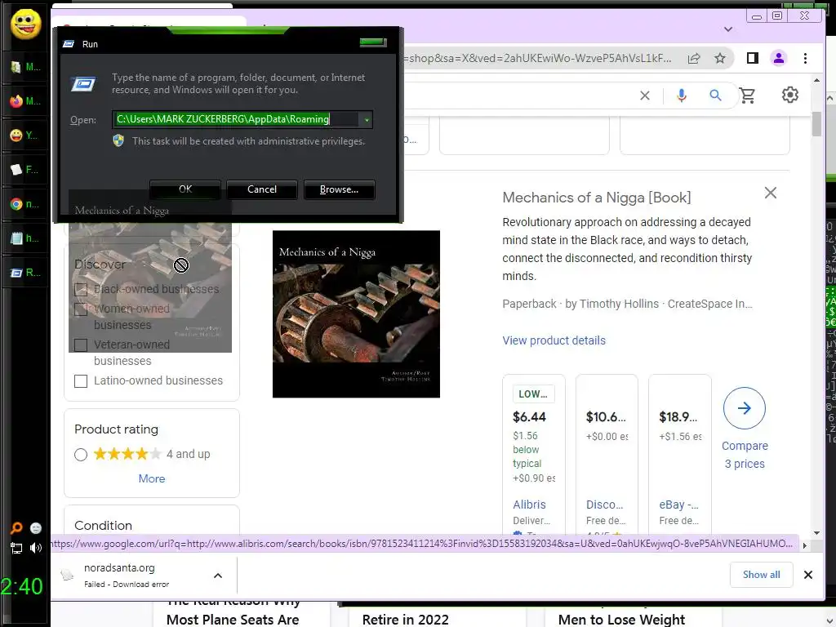Switch to the Chrome taskbar item
This screenshot has height=627, width=836.
coord(25,203)
